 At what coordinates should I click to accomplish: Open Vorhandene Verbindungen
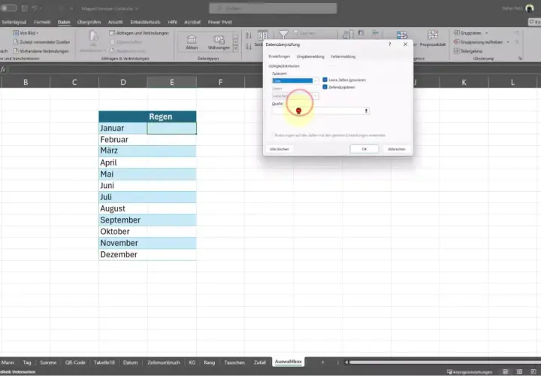point(41,51)
